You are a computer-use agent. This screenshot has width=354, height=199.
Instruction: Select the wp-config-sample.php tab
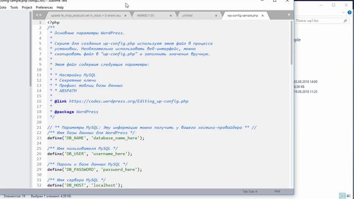[242, 15]
